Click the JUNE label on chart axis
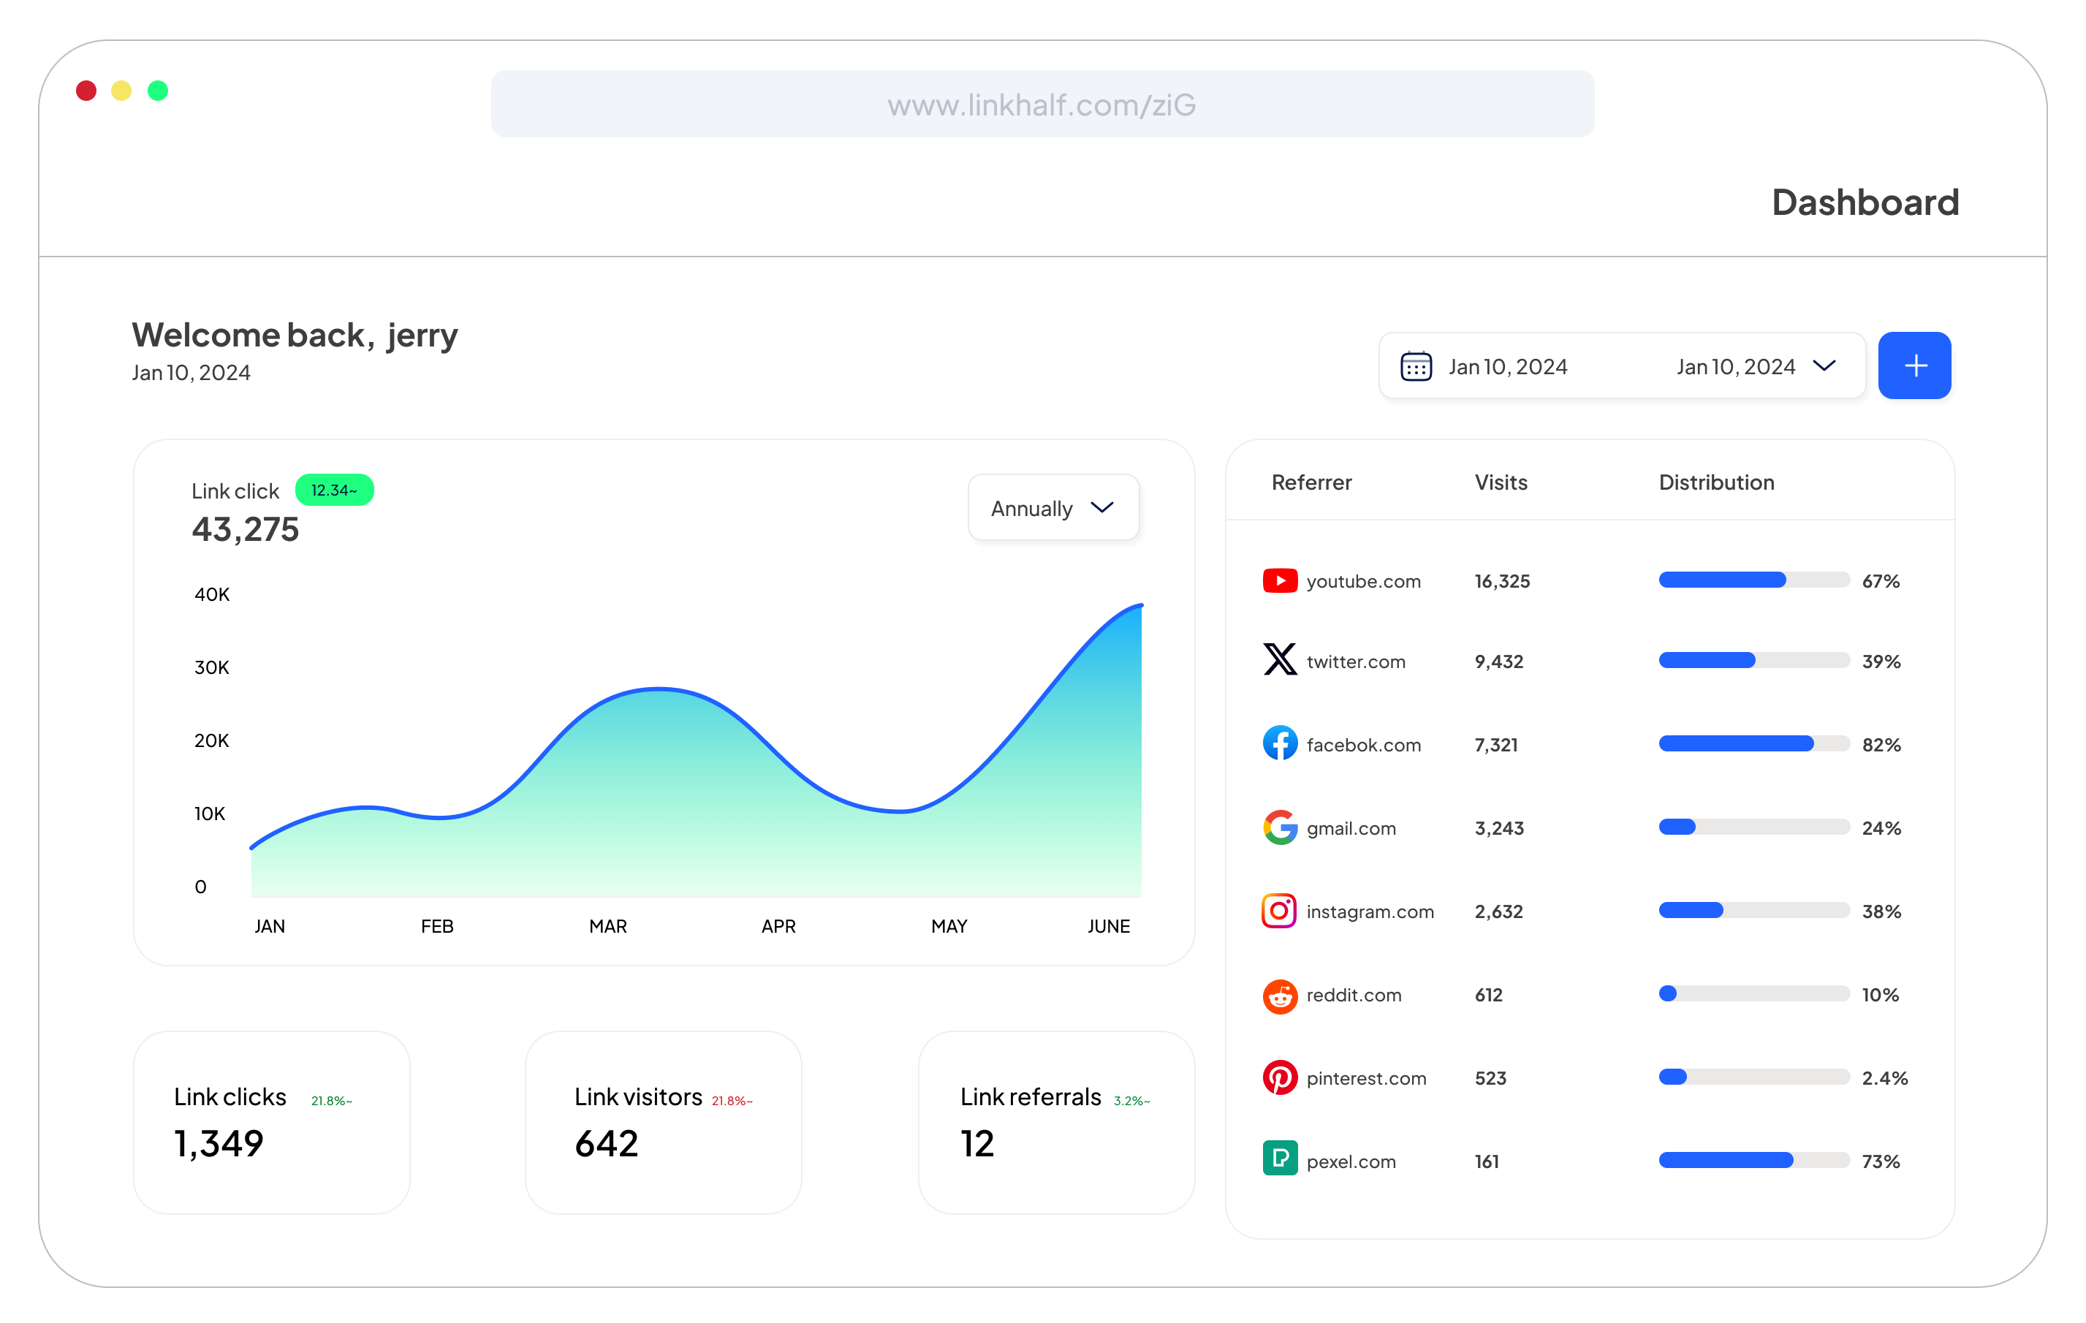2086x1323 pixels. click(x=1108, y=926)
